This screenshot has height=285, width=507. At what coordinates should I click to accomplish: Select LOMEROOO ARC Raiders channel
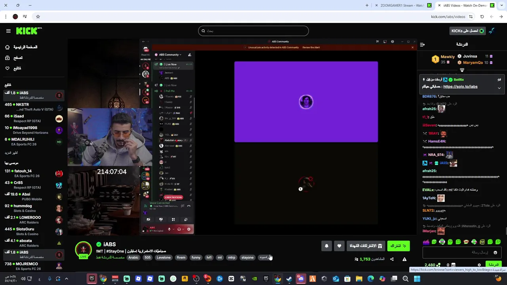pos(34,220)
